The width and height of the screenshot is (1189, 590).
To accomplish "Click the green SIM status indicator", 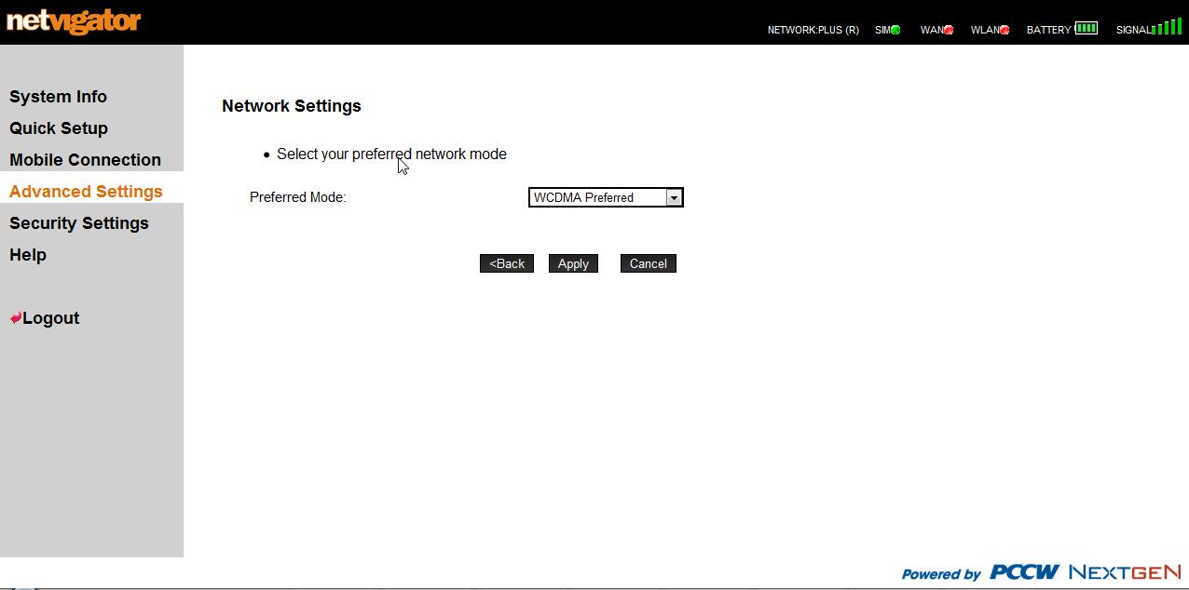I will pyautogui.click(x=895, y=30).
